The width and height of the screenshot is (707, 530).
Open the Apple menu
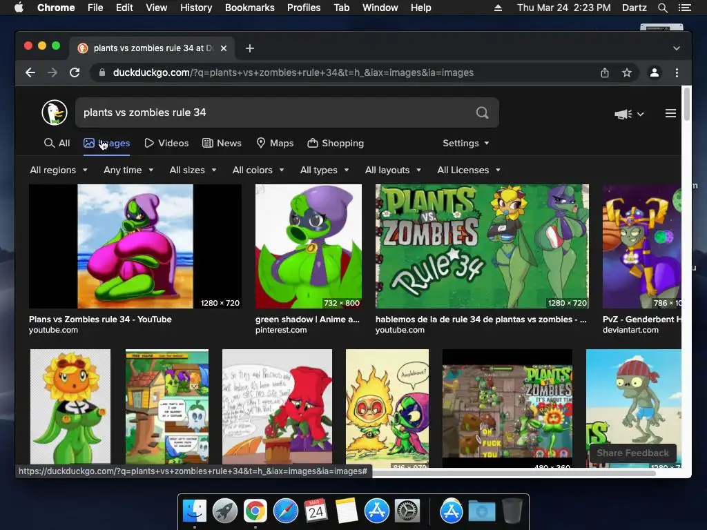coord(19,8)
